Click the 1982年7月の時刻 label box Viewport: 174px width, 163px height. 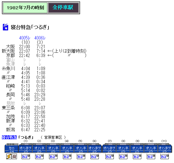point(25,8)
